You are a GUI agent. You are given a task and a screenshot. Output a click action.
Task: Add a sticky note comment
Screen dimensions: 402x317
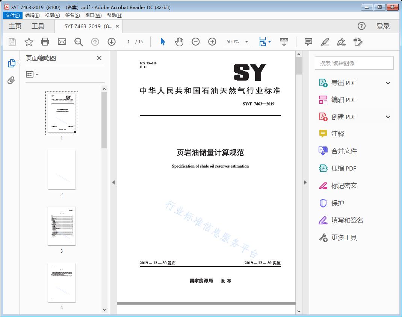(308, 42)
